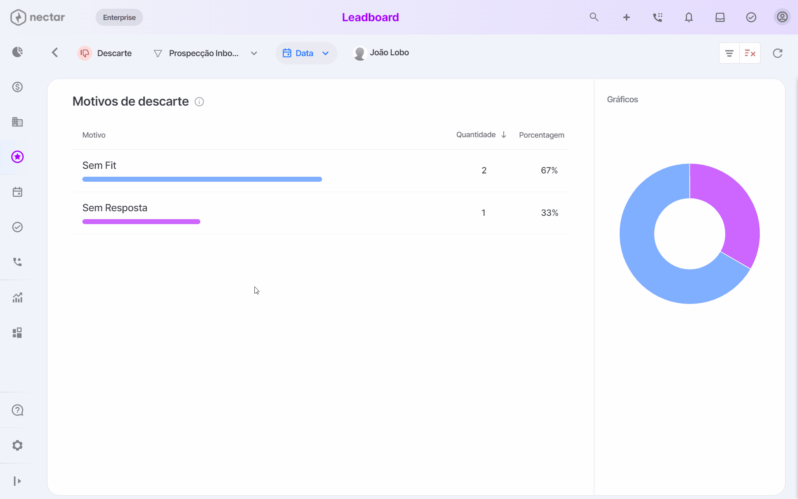The height and width of the screenshot is (499, 798).
Task: Open the search magnifier icon
Action: (594, 17)
